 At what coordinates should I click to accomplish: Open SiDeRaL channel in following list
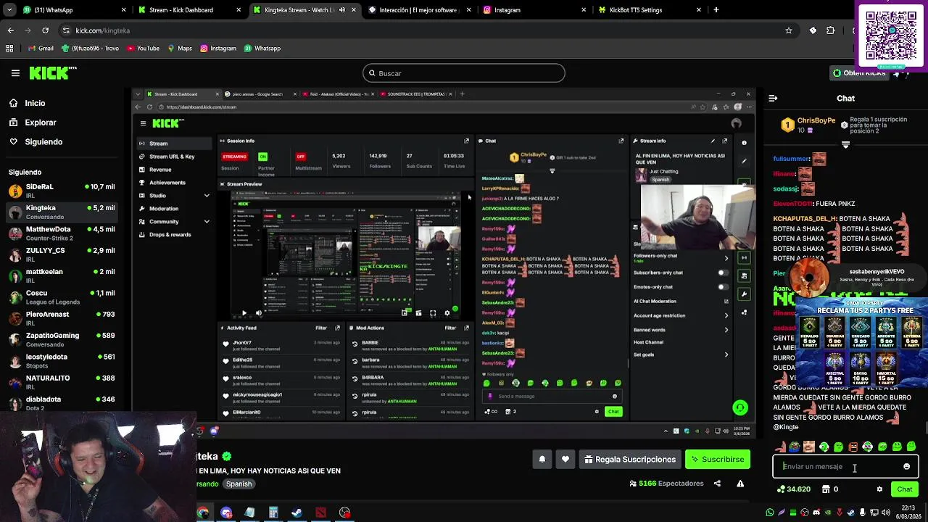point(62,191)
